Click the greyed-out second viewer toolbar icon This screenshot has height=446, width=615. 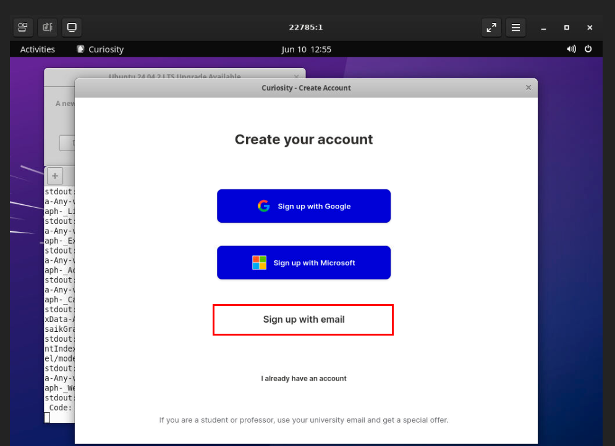click(x=47, y=27)
